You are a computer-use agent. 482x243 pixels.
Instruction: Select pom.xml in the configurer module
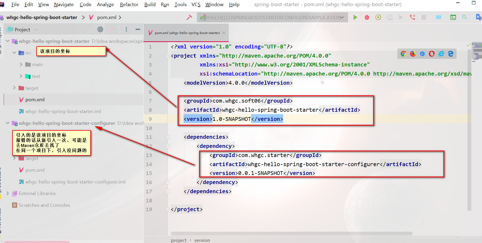35,170
